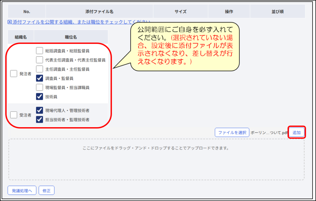Click the selected file name ボーリン...ついて.pdf
This screenshot has height=201, width=316.
click(x=269, y=133)
